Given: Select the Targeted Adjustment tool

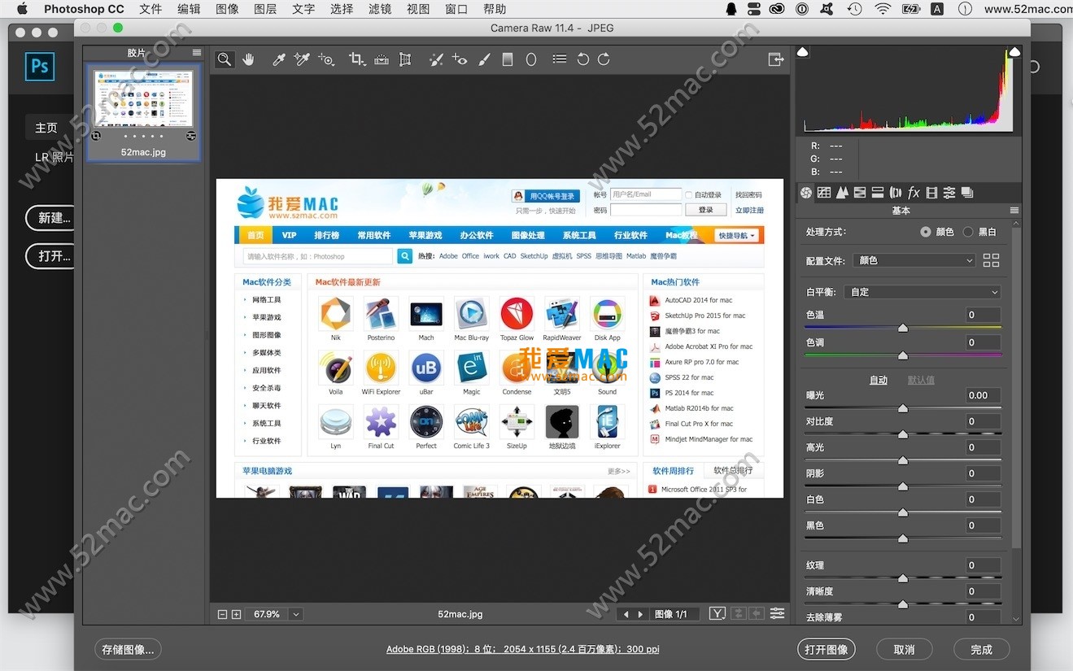Looking at the screenshot, I should click(326, 59).
